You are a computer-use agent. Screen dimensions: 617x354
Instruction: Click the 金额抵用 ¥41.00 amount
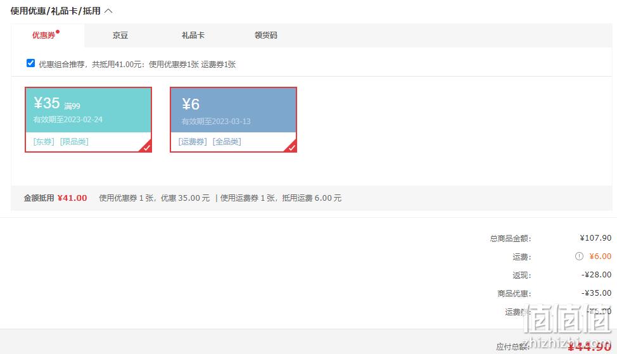72,198
